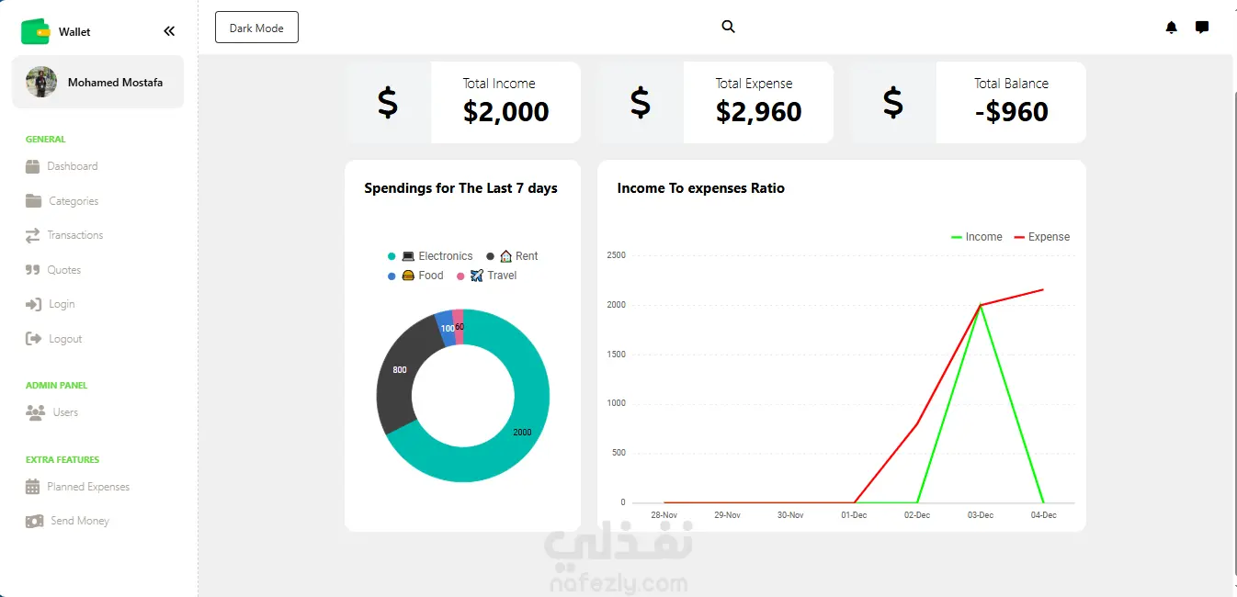1237x597 pixels.
Task: Toggle the Dark Mode button
Action: pos(256,28)
